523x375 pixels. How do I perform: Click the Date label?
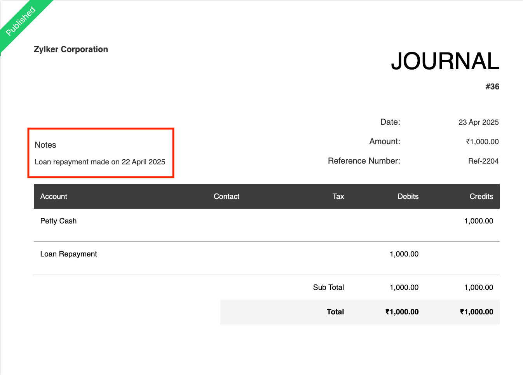click(390, 122)
